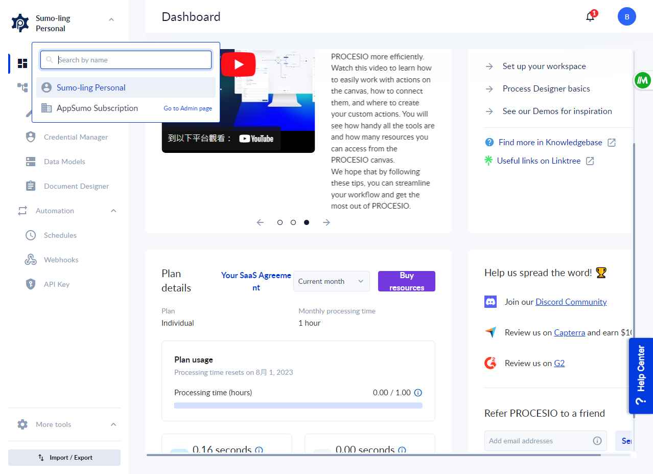This screenshot has width=653, height=474.
Task: Select the second carousel dot
Action: pyautogui.click(x=293, y=222)
